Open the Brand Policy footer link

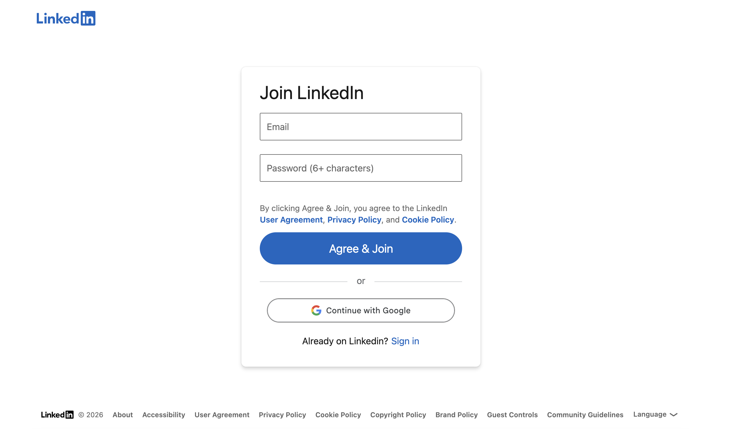click(456, 415)
